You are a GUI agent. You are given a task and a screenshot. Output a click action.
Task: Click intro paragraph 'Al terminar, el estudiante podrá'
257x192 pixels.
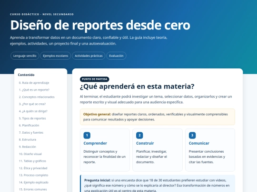click(156, 99)
